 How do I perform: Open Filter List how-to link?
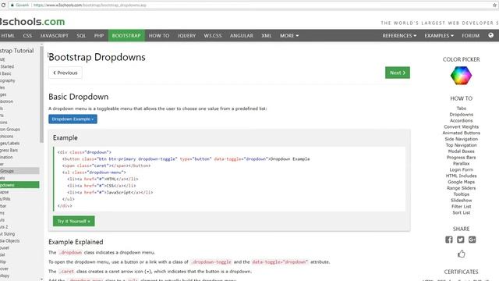coord(461,206)
